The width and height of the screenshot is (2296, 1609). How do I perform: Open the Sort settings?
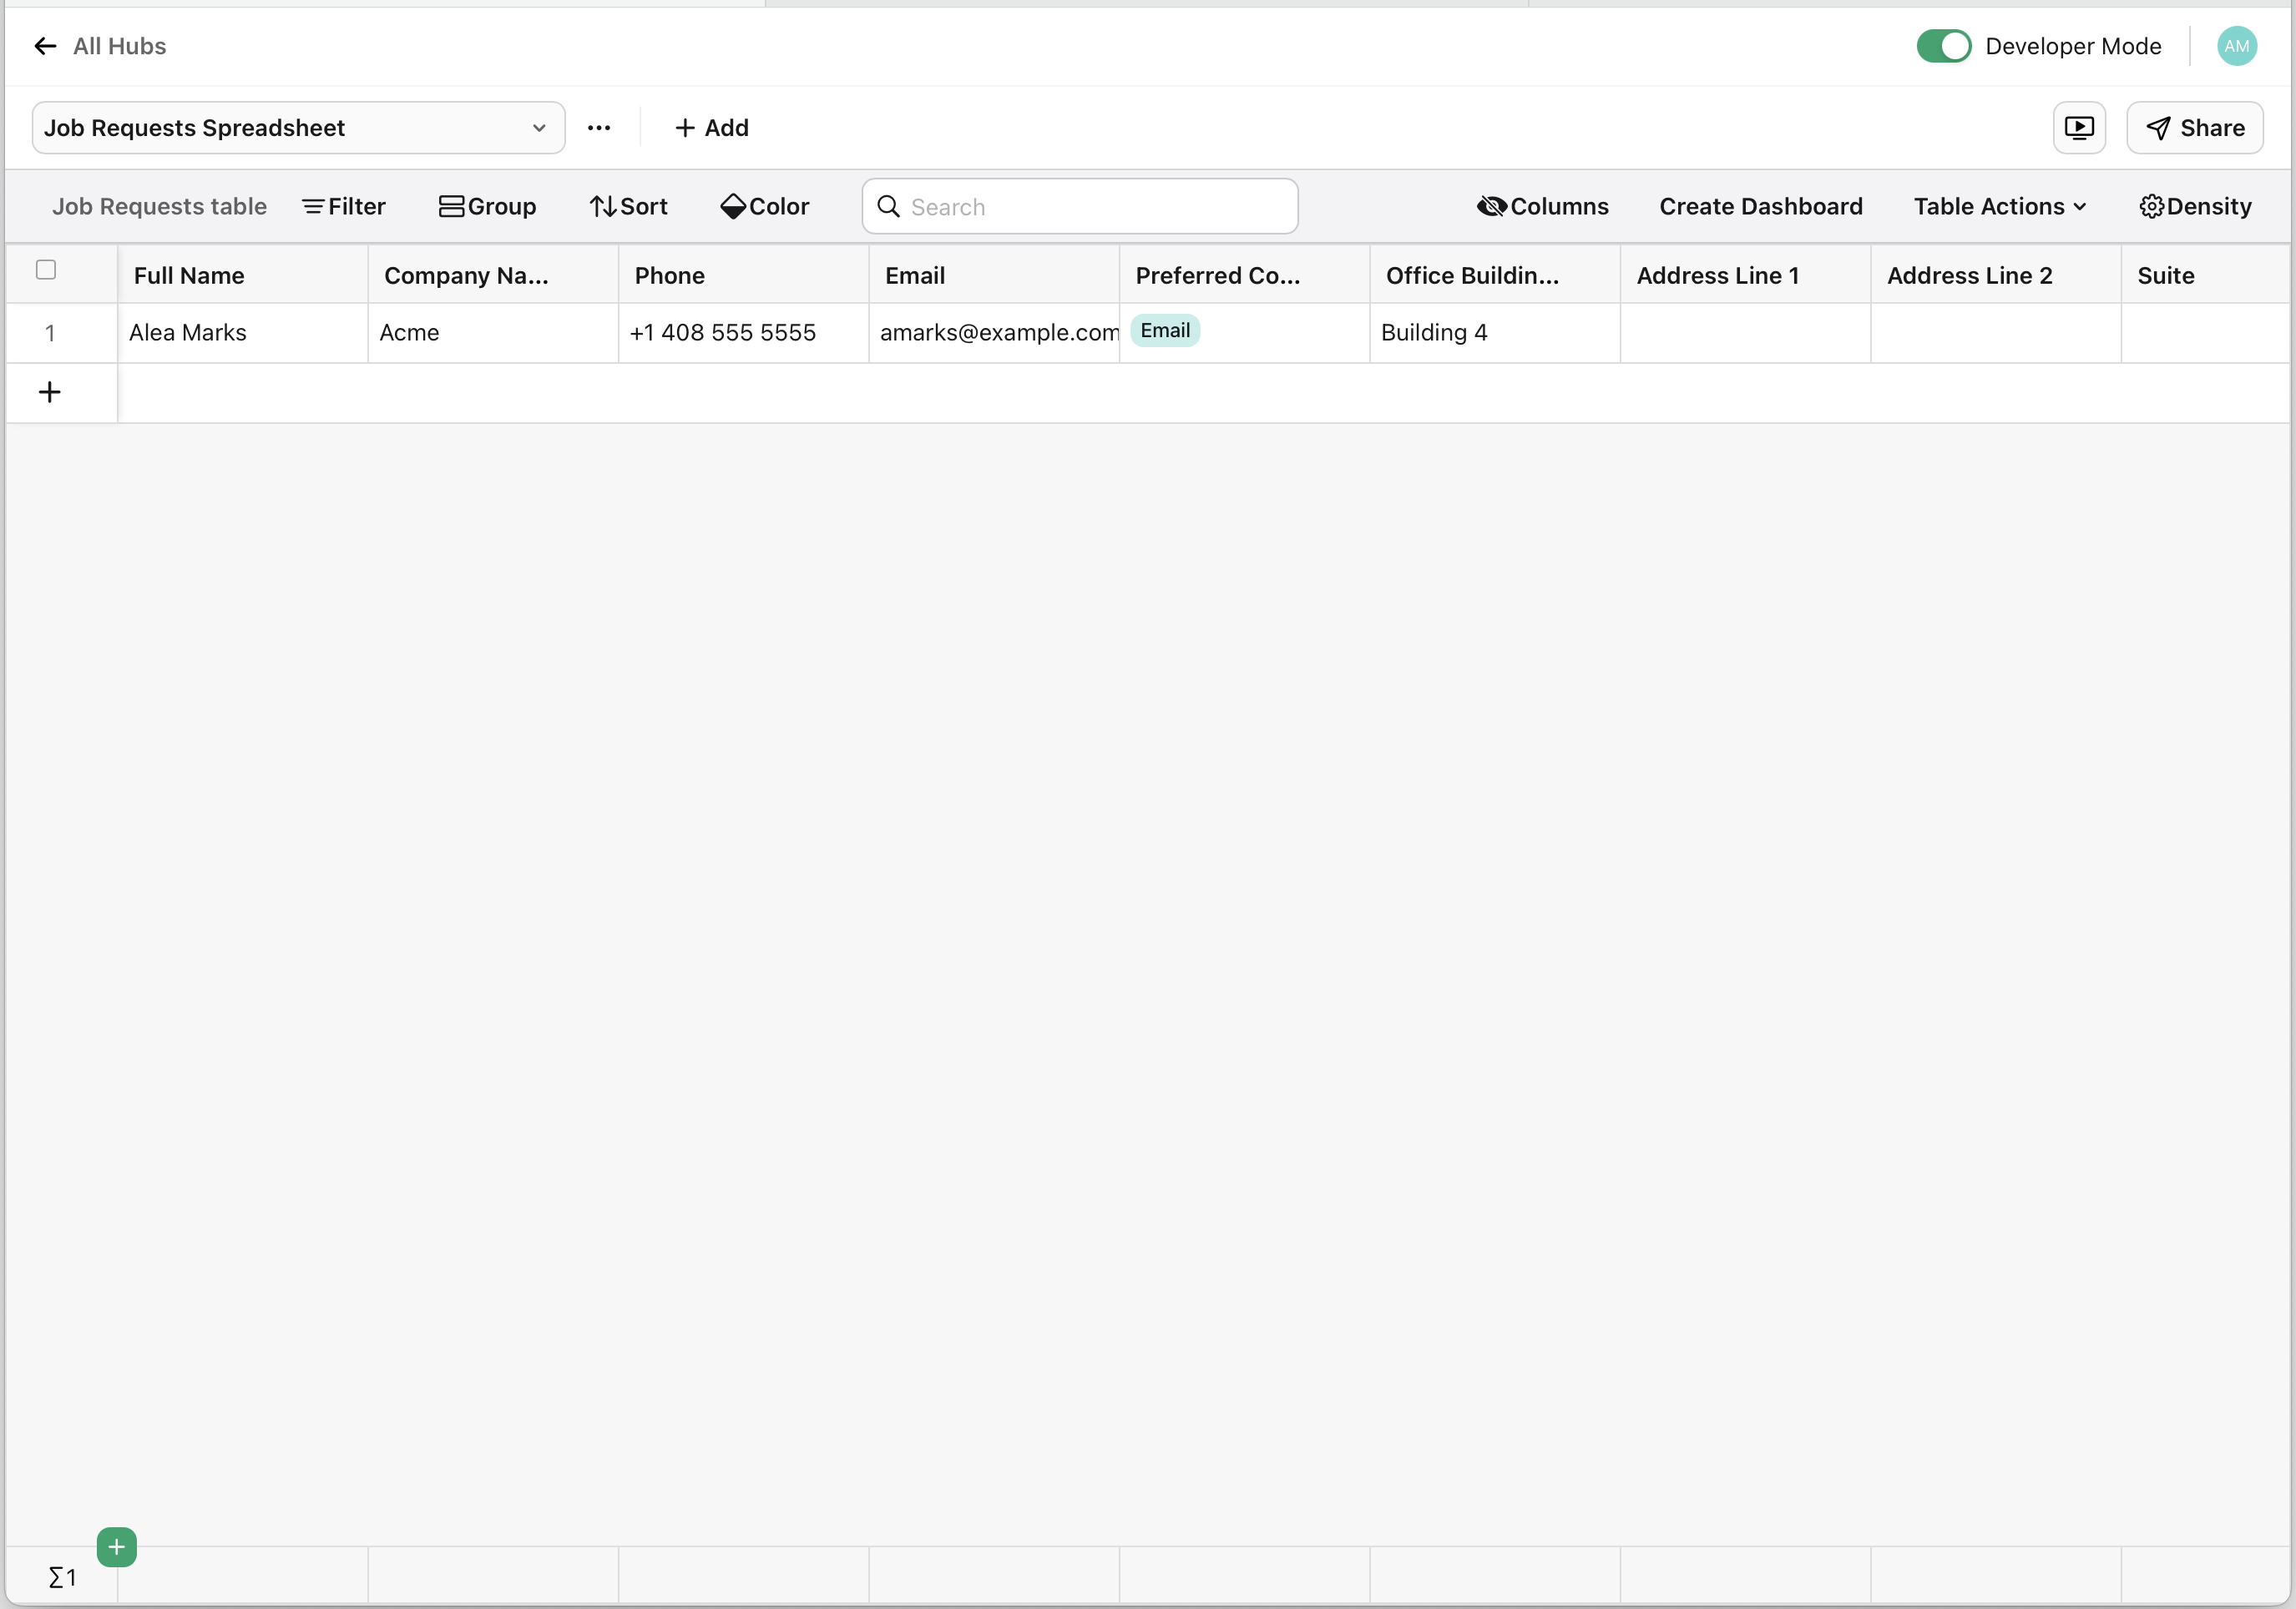tap(629, 206)
